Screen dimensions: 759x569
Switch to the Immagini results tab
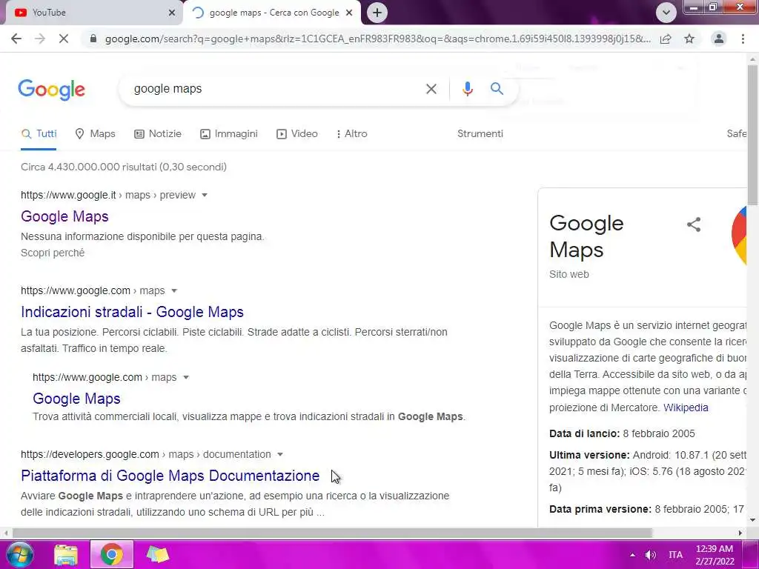(229, 134)
